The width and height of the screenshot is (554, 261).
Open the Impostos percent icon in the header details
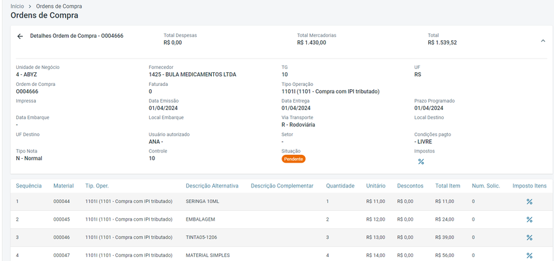(421, 161)
